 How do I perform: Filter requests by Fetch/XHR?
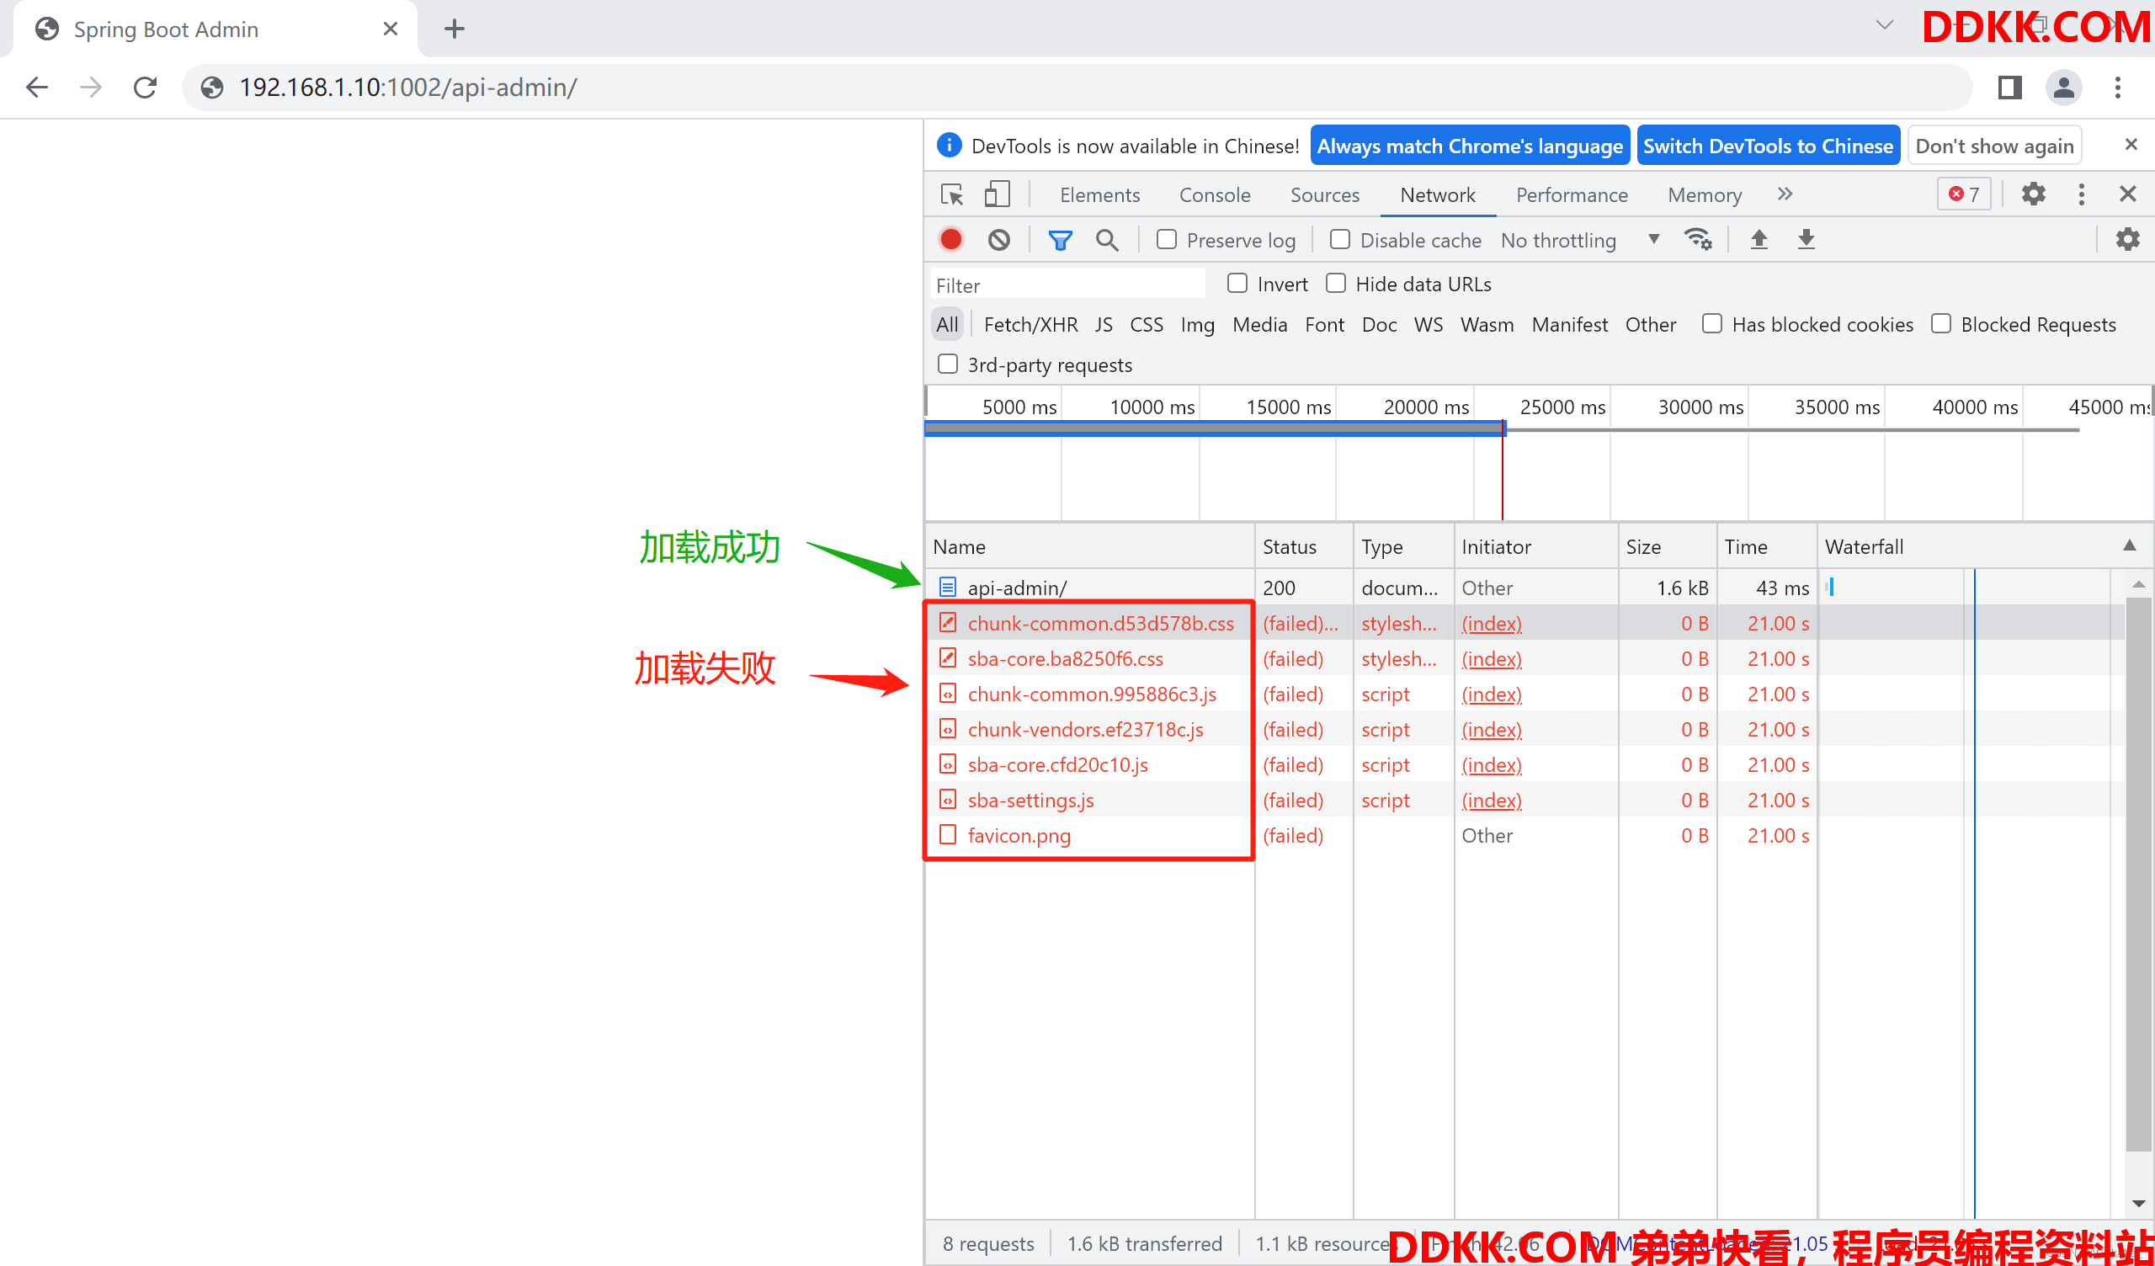1030,325
